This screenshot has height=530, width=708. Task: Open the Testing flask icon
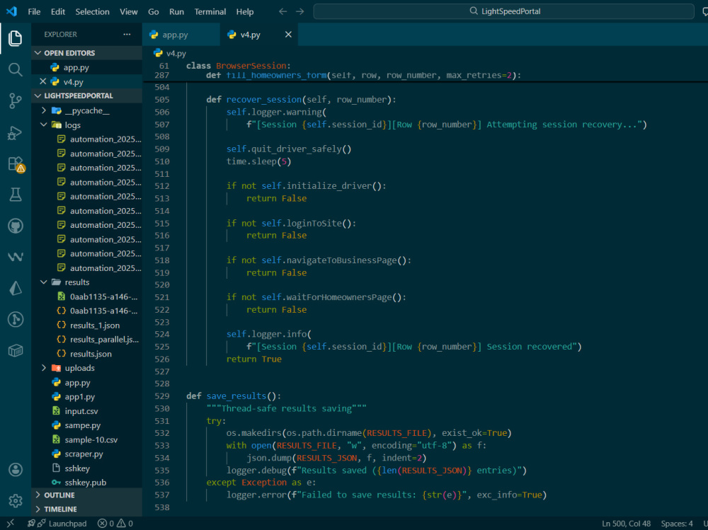[16, 195]
